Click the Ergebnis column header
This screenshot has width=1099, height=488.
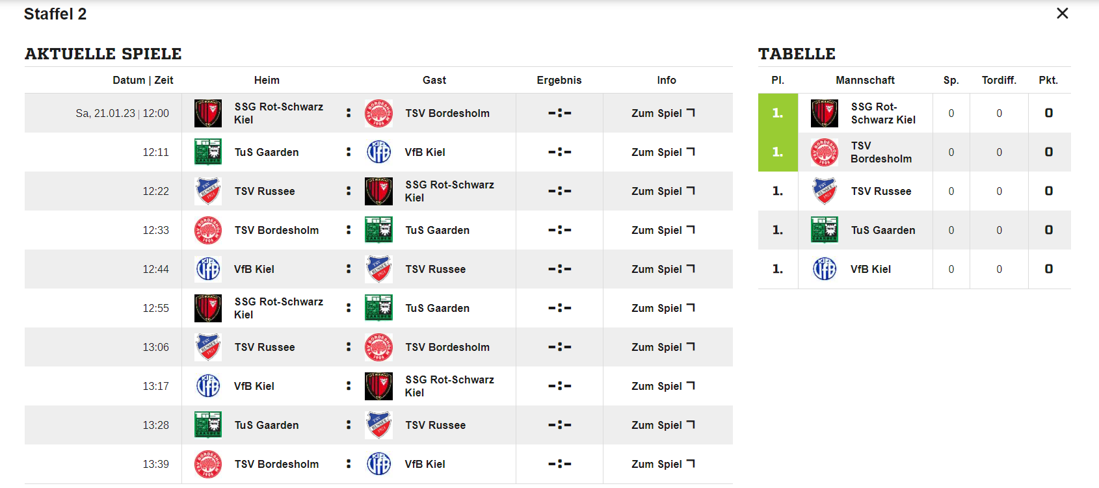pos(559,80)
